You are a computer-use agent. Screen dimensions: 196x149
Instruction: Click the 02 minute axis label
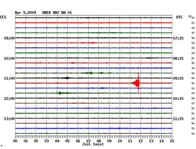pyautogui.click(x=36, y=141)
